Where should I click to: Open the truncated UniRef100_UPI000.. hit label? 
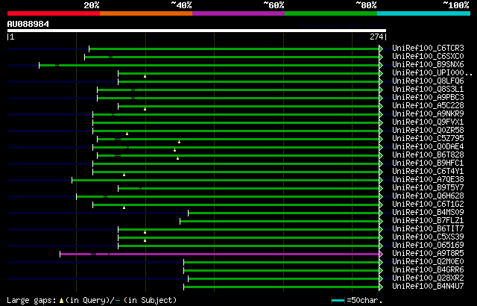click(432, 73)
